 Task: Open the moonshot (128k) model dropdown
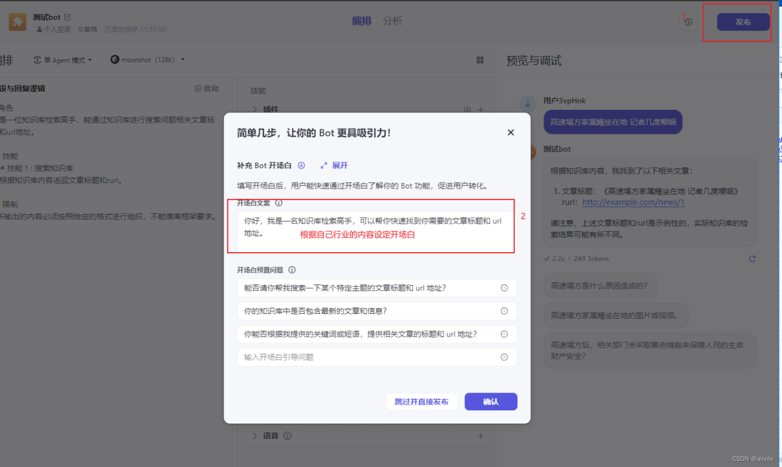pos(147,60)
